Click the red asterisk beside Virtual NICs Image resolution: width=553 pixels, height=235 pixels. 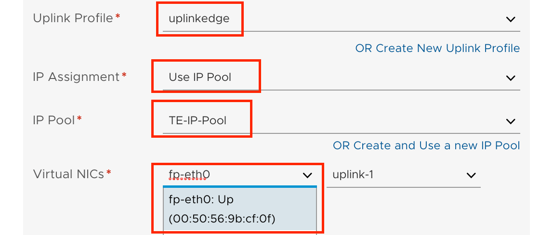109,173
